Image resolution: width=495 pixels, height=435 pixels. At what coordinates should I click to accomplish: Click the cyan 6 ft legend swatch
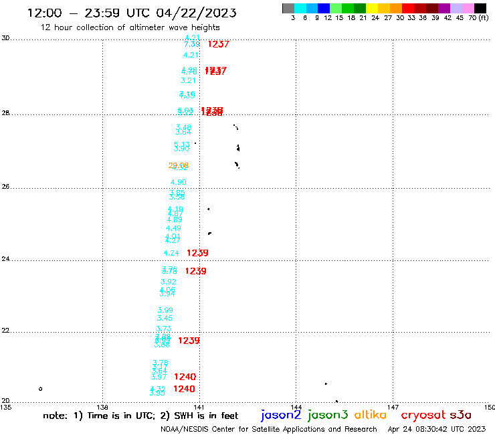point(300,8)
